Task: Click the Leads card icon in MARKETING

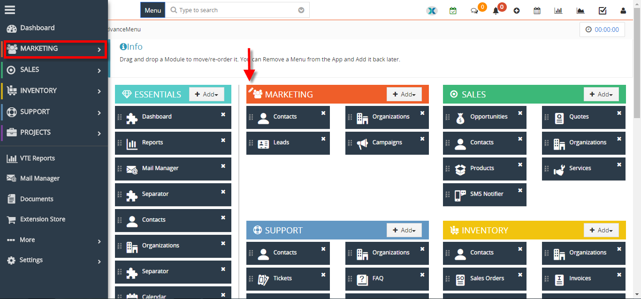Action: [x=264, y=144]
